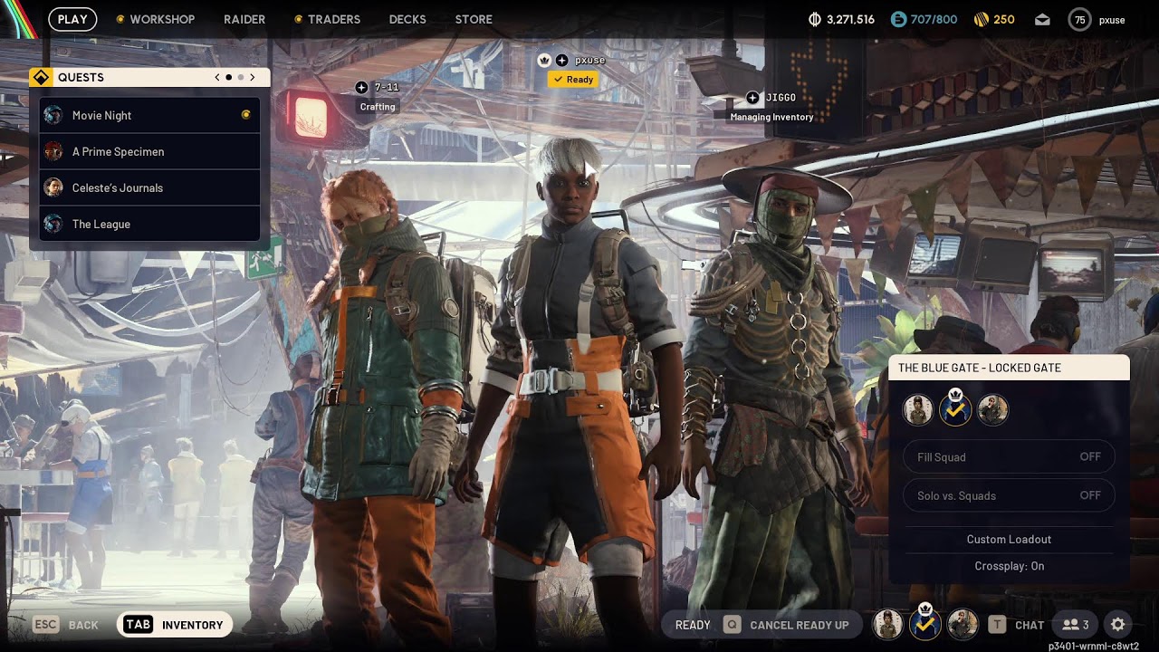Select the first quests page dot
This screenshot has height=652, width=1159.
click(x=229, y=78)
